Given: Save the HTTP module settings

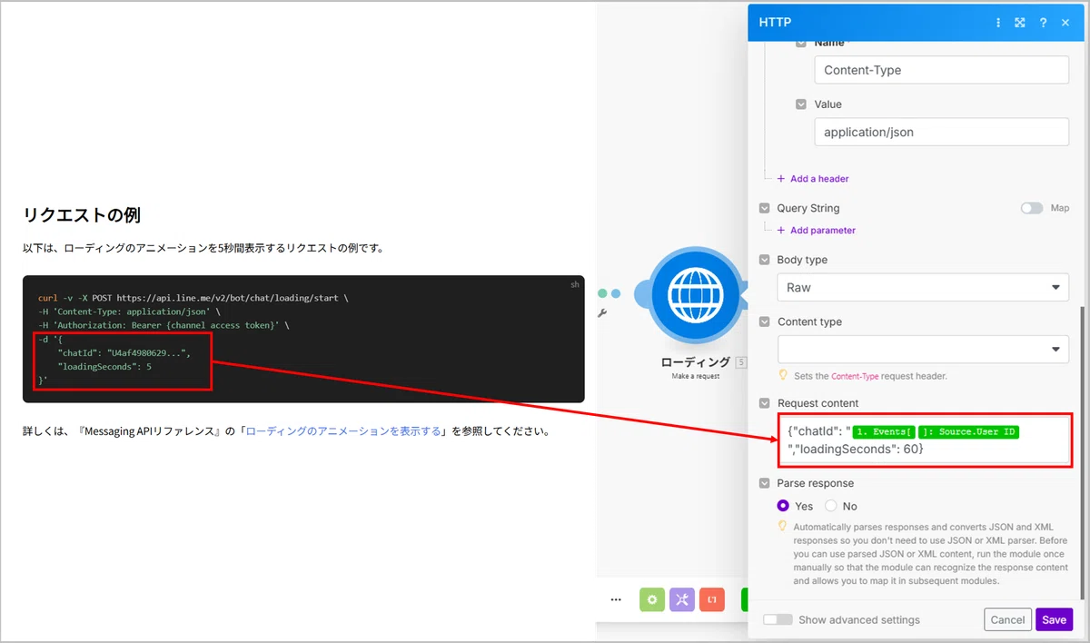Looking at the screenshot, I should click(1054, 619).
